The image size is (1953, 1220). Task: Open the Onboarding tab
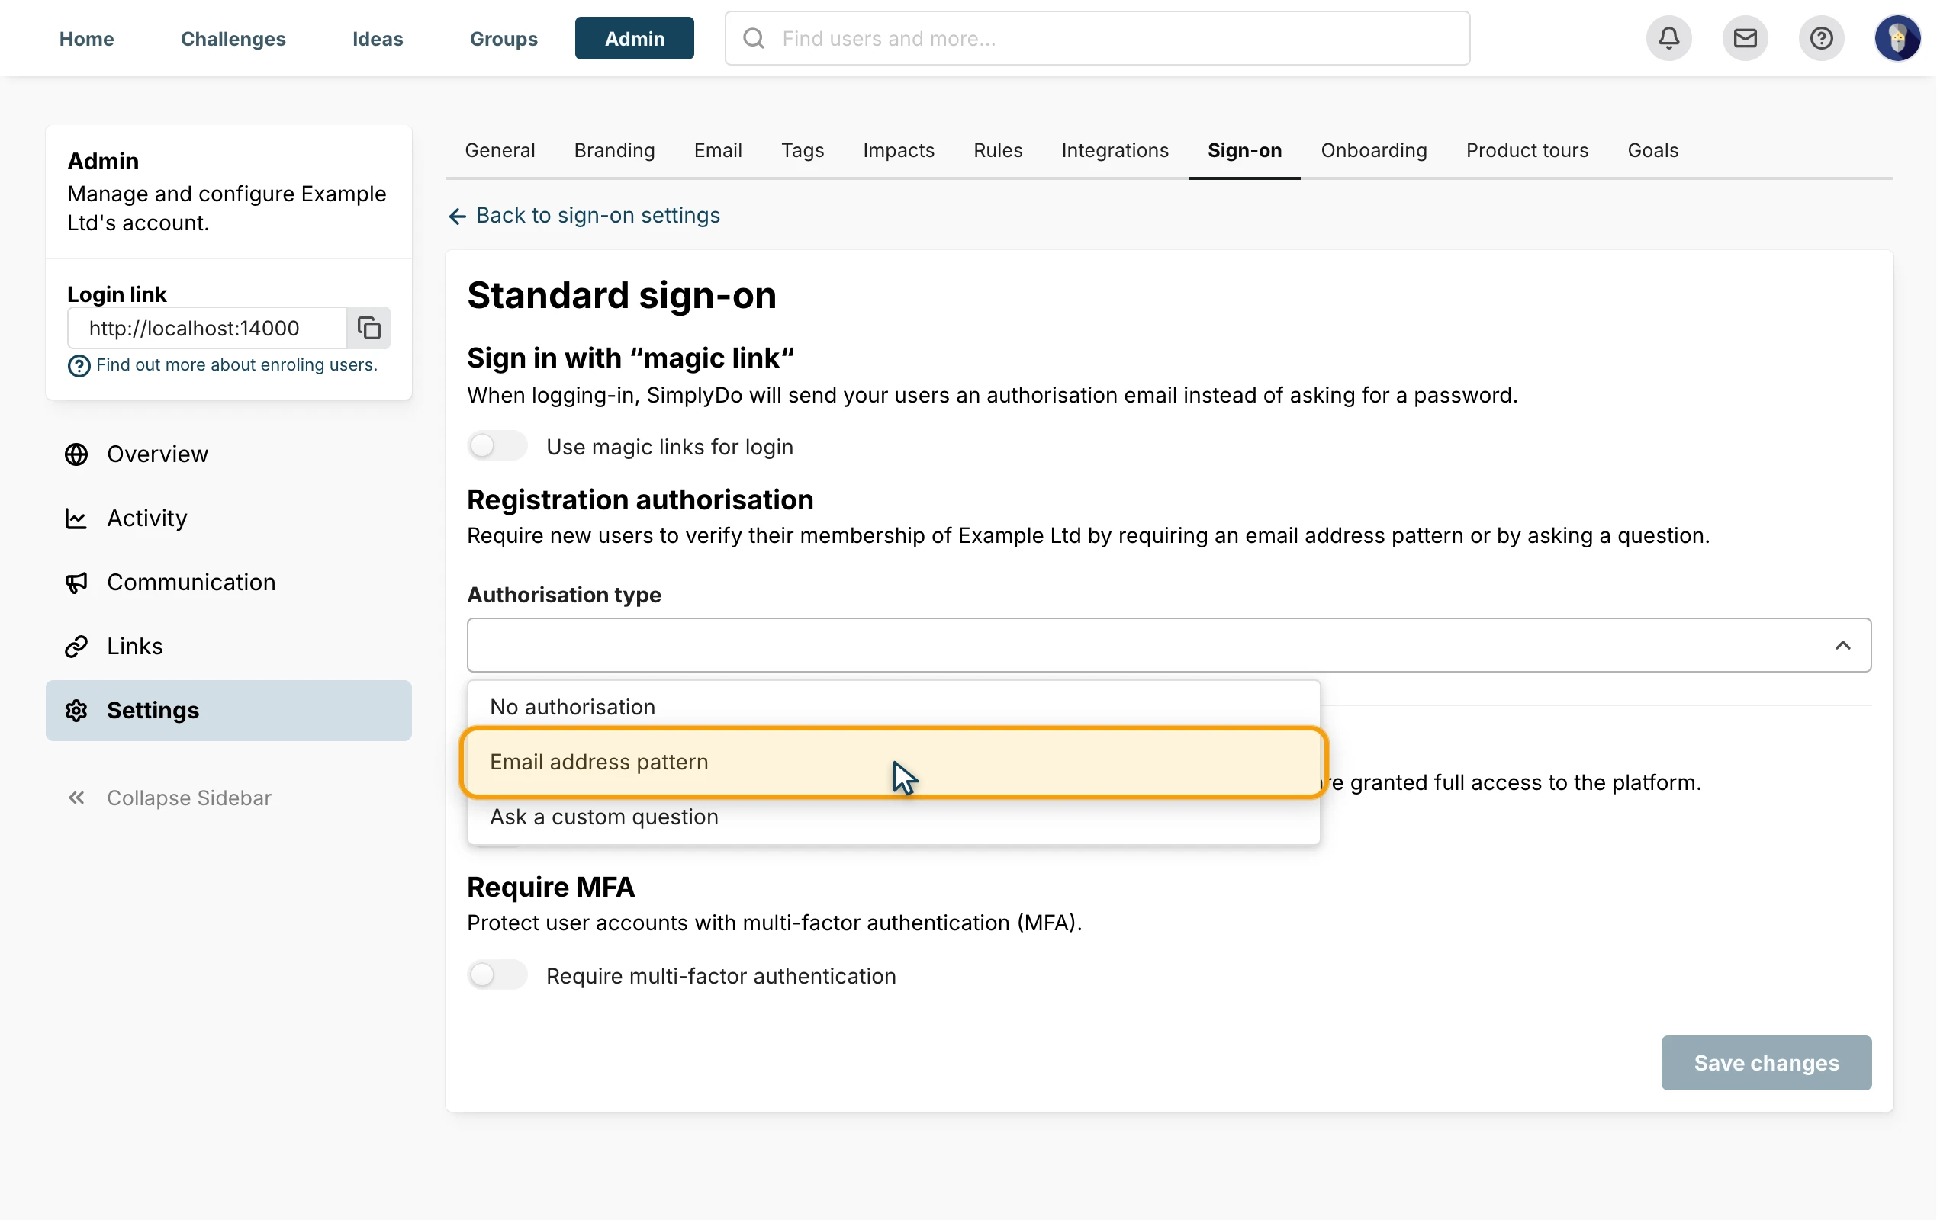(1373, 150)
